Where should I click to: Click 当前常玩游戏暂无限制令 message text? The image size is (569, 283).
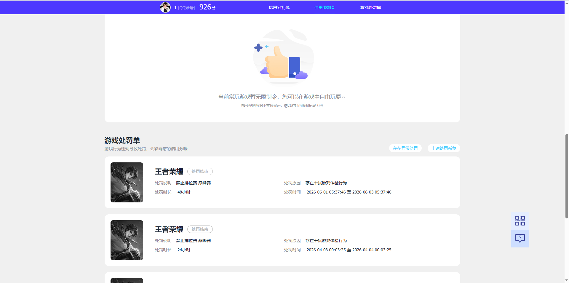click(282, 97)
